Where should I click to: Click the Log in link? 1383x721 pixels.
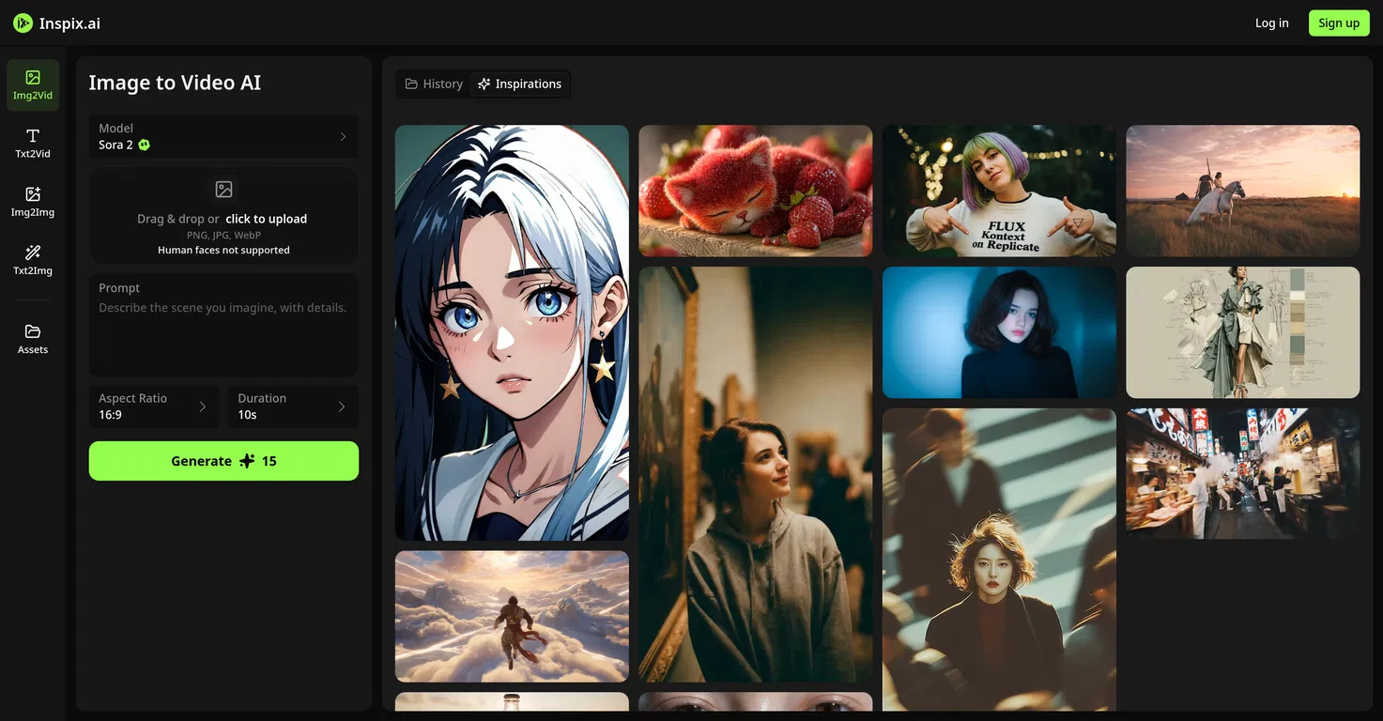(x=1271, y=23)
